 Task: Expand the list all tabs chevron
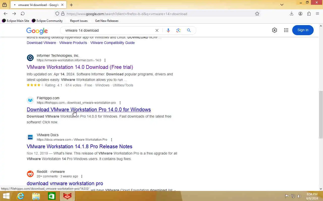[282, 5]
